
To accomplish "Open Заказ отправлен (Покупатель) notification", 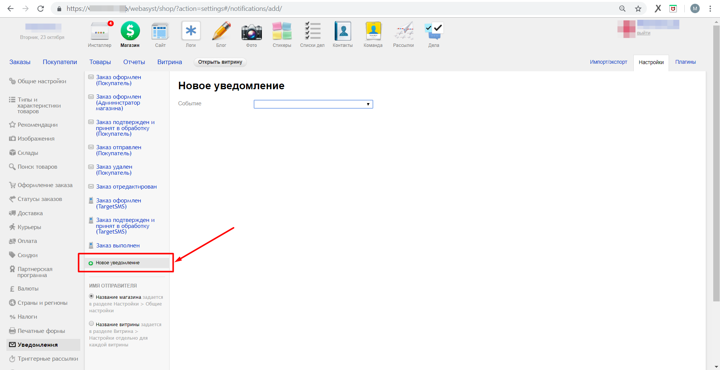I will [x=119, y=150].
